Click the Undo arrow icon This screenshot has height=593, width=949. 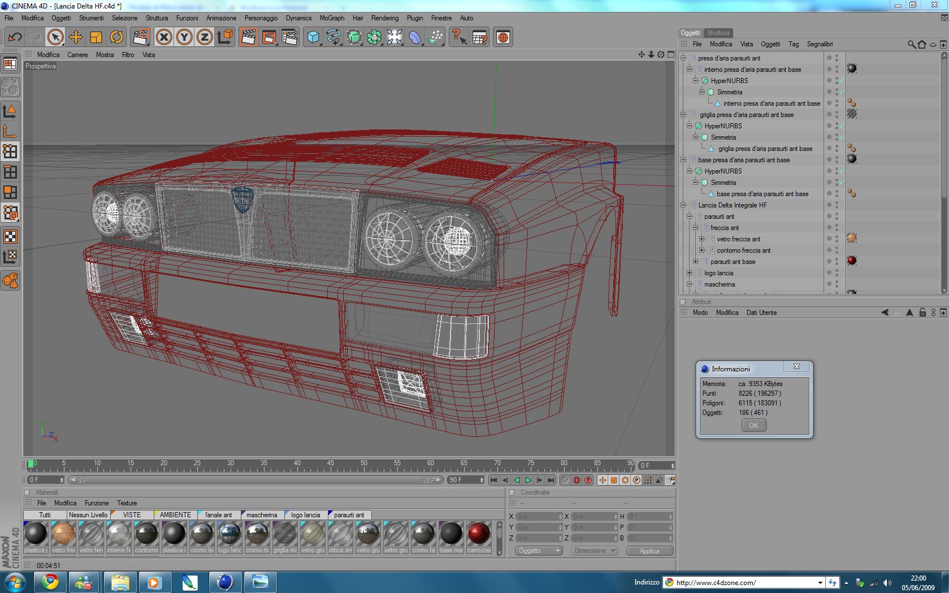click(15, 37)
